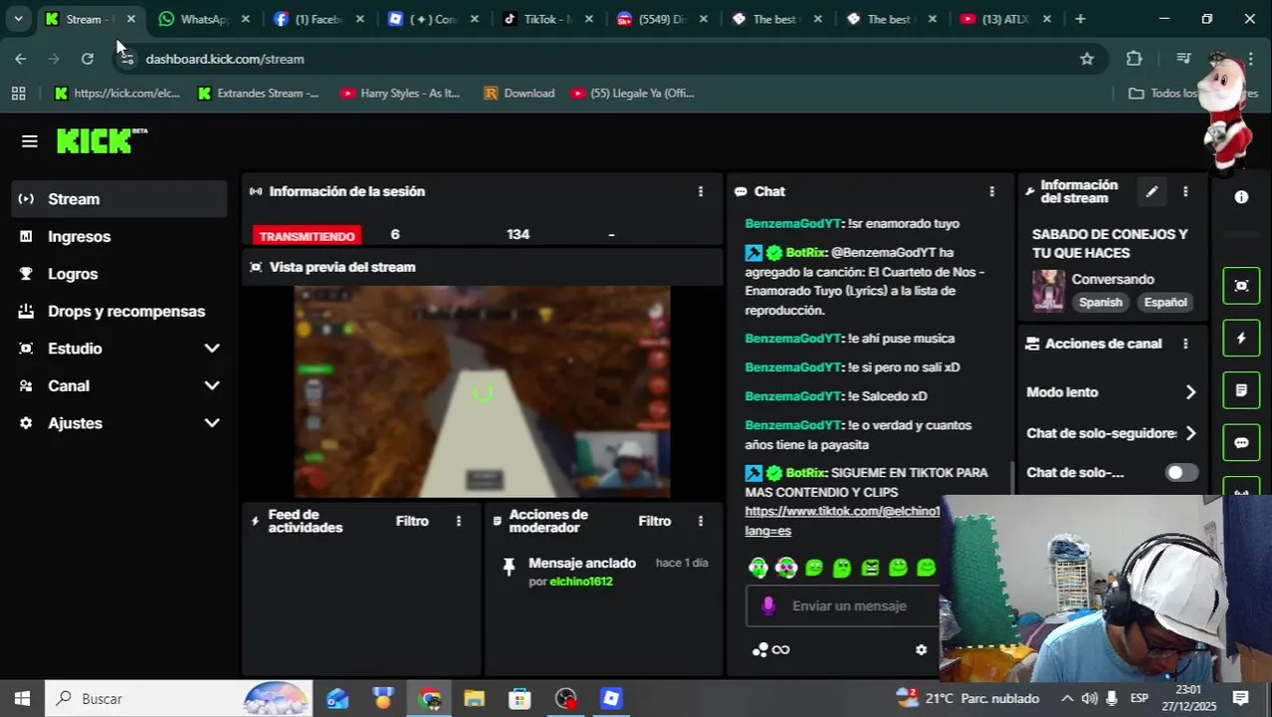Click the Conversando category label

[1113, 280]
